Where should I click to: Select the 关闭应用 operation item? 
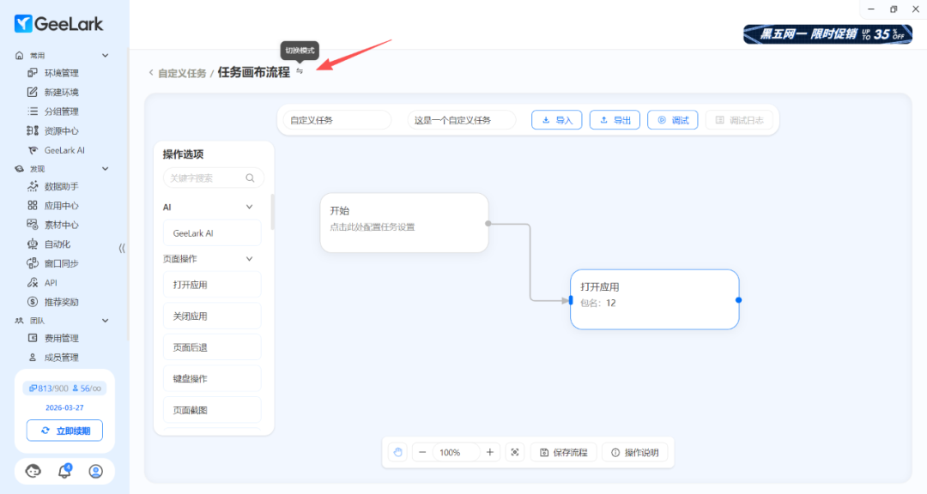tap(212, 316)
